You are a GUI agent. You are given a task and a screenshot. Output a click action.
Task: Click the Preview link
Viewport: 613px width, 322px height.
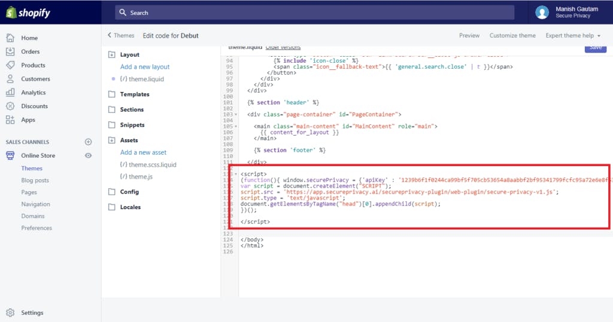(469, 35)
